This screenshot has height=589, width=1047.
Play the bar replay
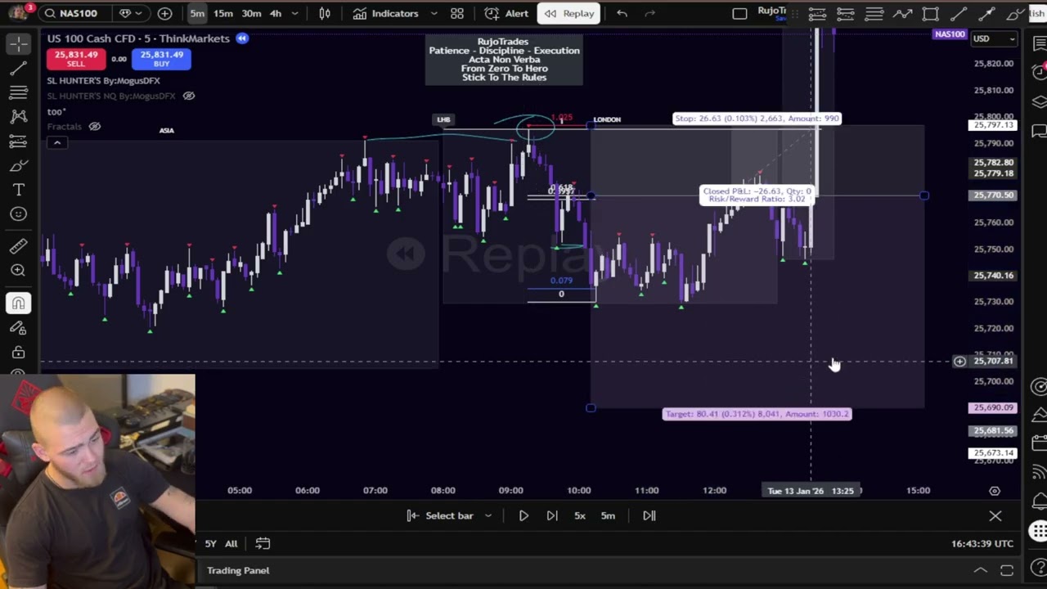pyautogui.click(x=523, y=515)
